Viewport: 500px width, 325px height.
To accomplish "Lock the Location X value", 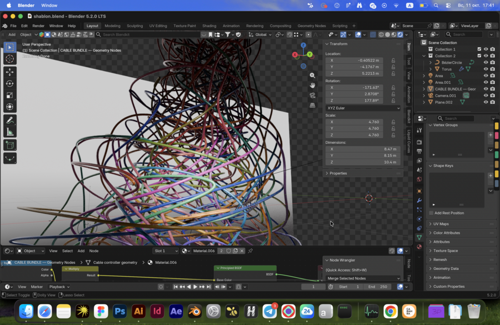I will click(x=393, y=61).
